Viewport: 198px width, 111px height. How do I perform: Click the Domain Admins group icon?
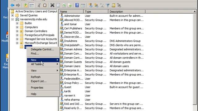point(62,49)
